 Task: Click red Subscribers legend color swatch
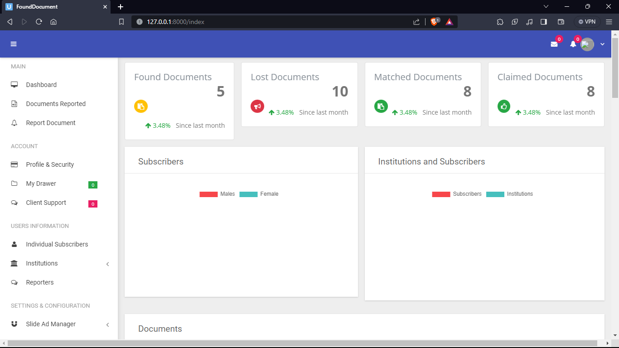point(441,194)
